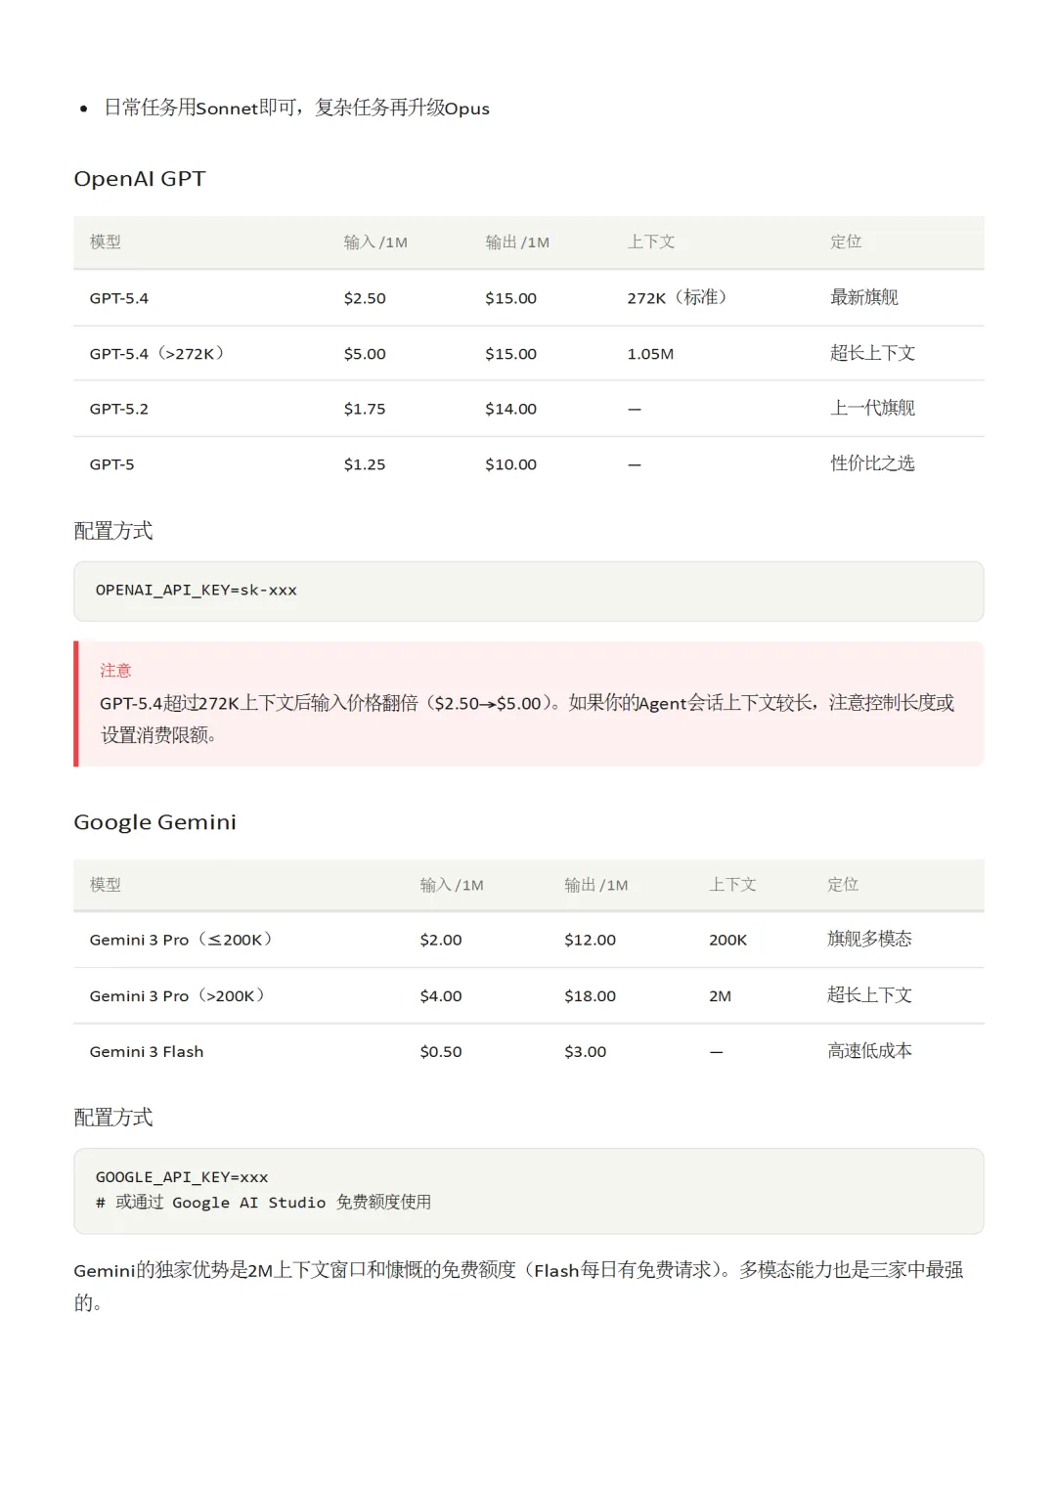This screenshot has height=1494, width=1056.
Task: Click the 性价比之选 positioning cell
Action: (873, 463)
